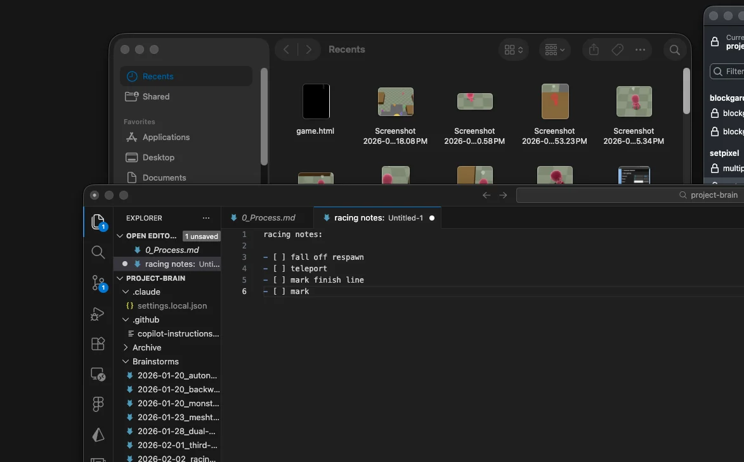The image size is (744, 462).
Task: Click the Finder share icon
Action: click(x=594, y=49)
